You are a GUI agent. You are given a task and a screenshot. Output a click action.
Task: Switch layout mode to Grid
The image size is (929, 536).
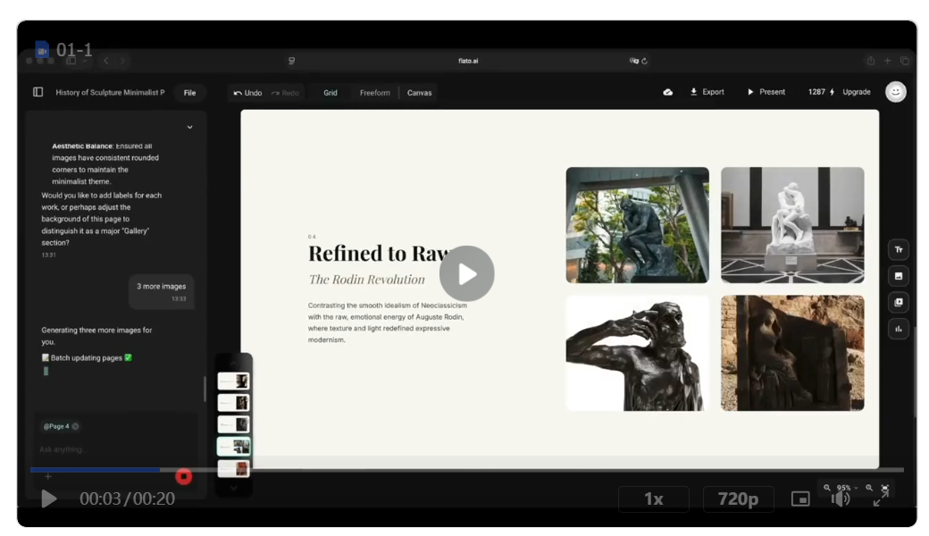331,93
